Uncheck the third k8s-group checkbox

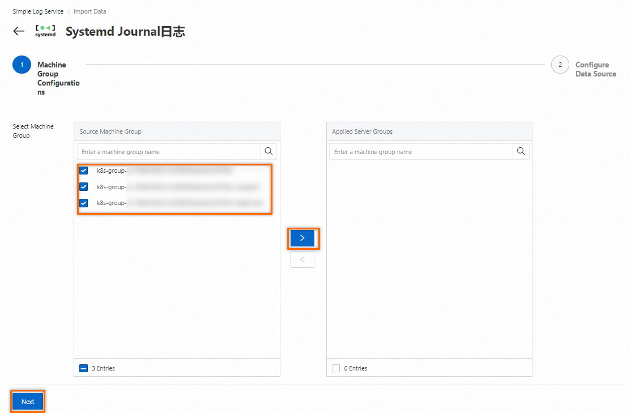point(84,203)
